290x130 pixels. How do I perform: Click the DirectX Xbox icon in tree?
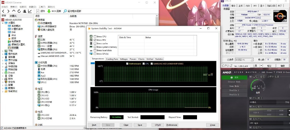click(x=6, y=73)
